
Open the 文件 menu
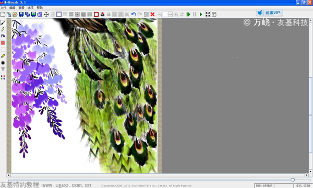pyautogui.click(x=3, y=8)
